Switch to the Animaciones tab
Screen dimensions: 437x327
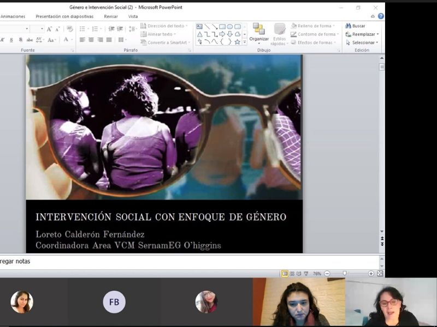coord(13,16)
